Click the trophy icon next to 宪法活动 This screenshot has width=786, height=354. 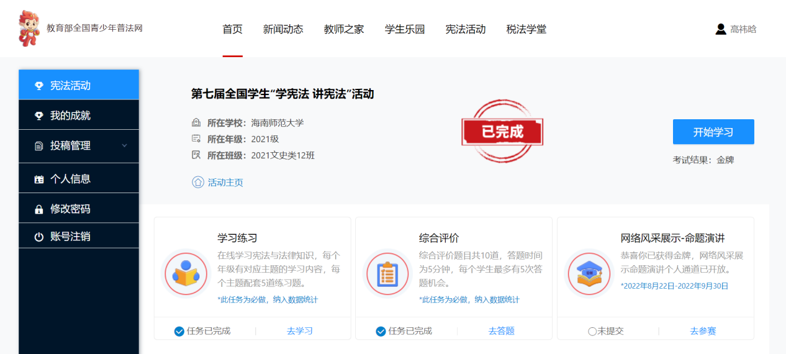click(38, 86)
